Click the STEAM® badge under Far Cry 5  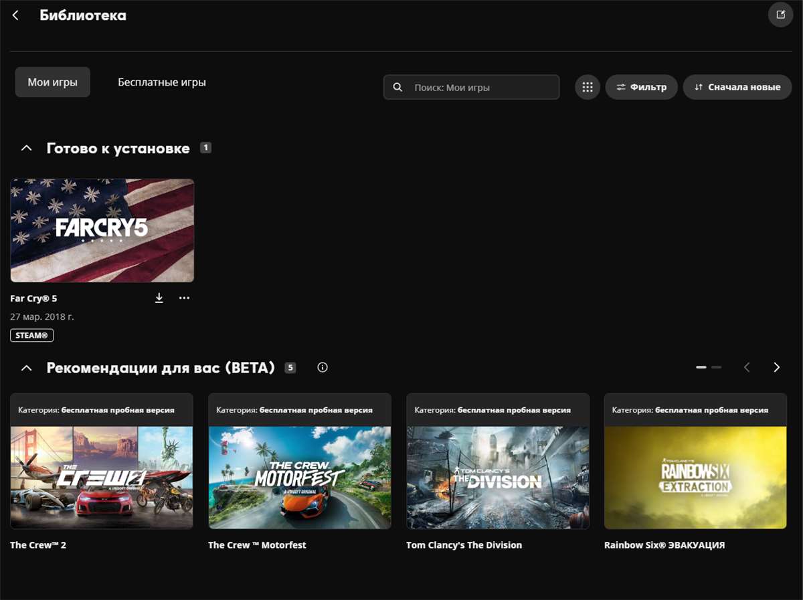tap(32, 335)
